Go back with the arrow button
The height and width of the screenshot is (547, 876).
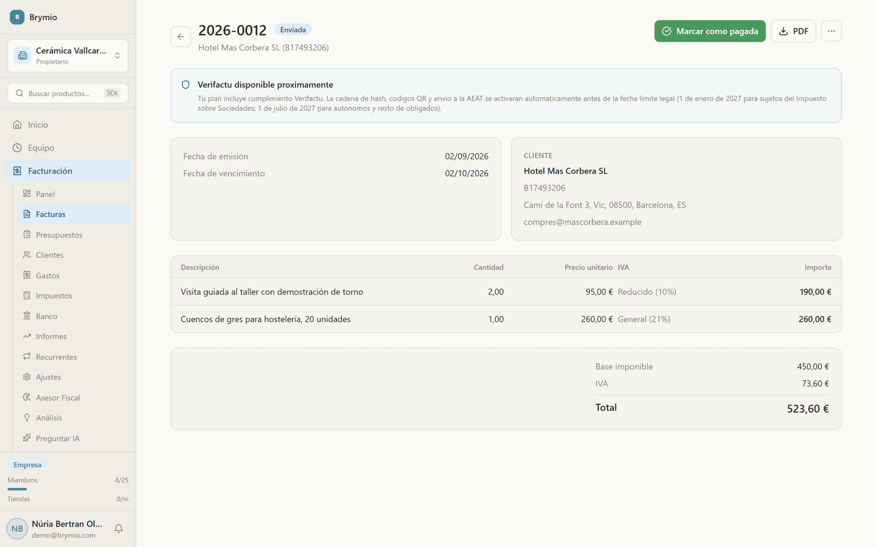pyautogui.click(x=181, y=37)
